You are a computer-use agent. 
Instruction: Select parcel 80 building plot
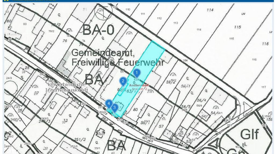click(x=25, y=24)
